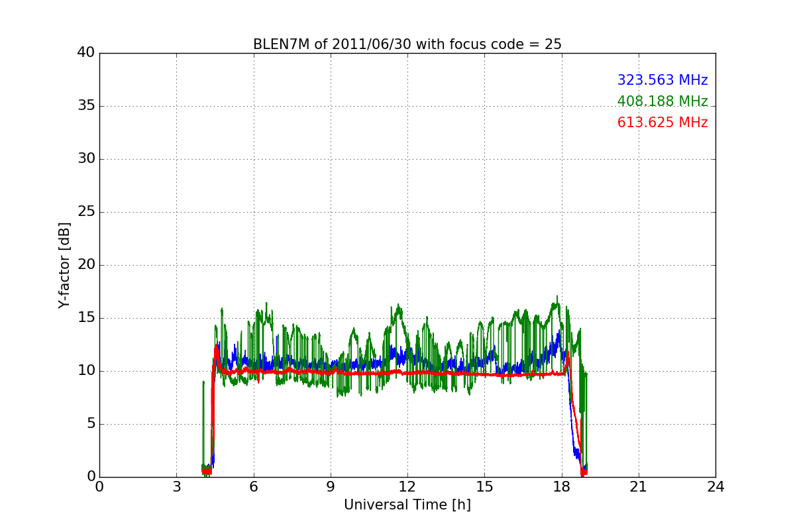
Task: Click the x-axis tick label '6'
Action: tap(254, 487)
